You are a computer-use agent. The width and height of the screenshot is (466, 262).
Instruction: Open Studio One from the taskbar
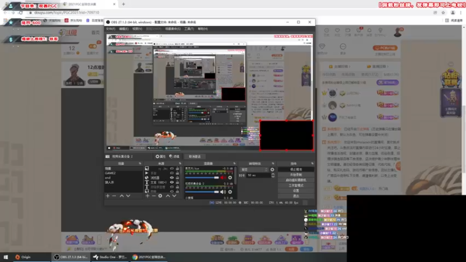pyautogui.click(x=110, y=257)
